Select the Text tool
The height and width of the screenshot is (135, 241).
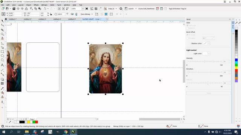click(2, 65)
